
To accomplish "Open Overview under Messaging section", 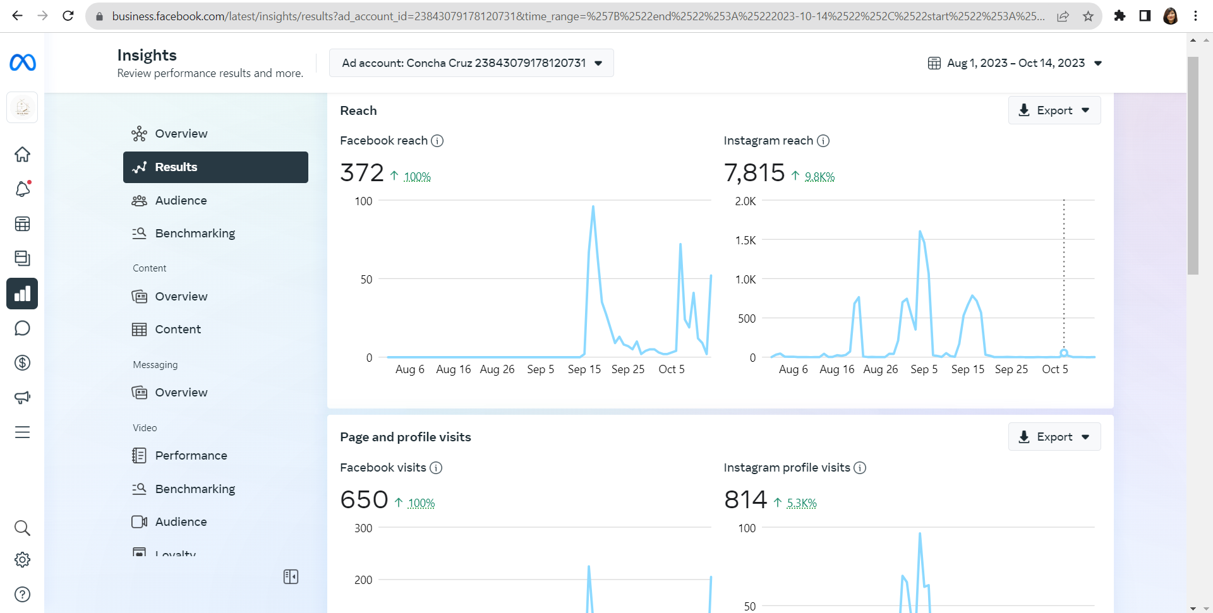I will 215,393.
